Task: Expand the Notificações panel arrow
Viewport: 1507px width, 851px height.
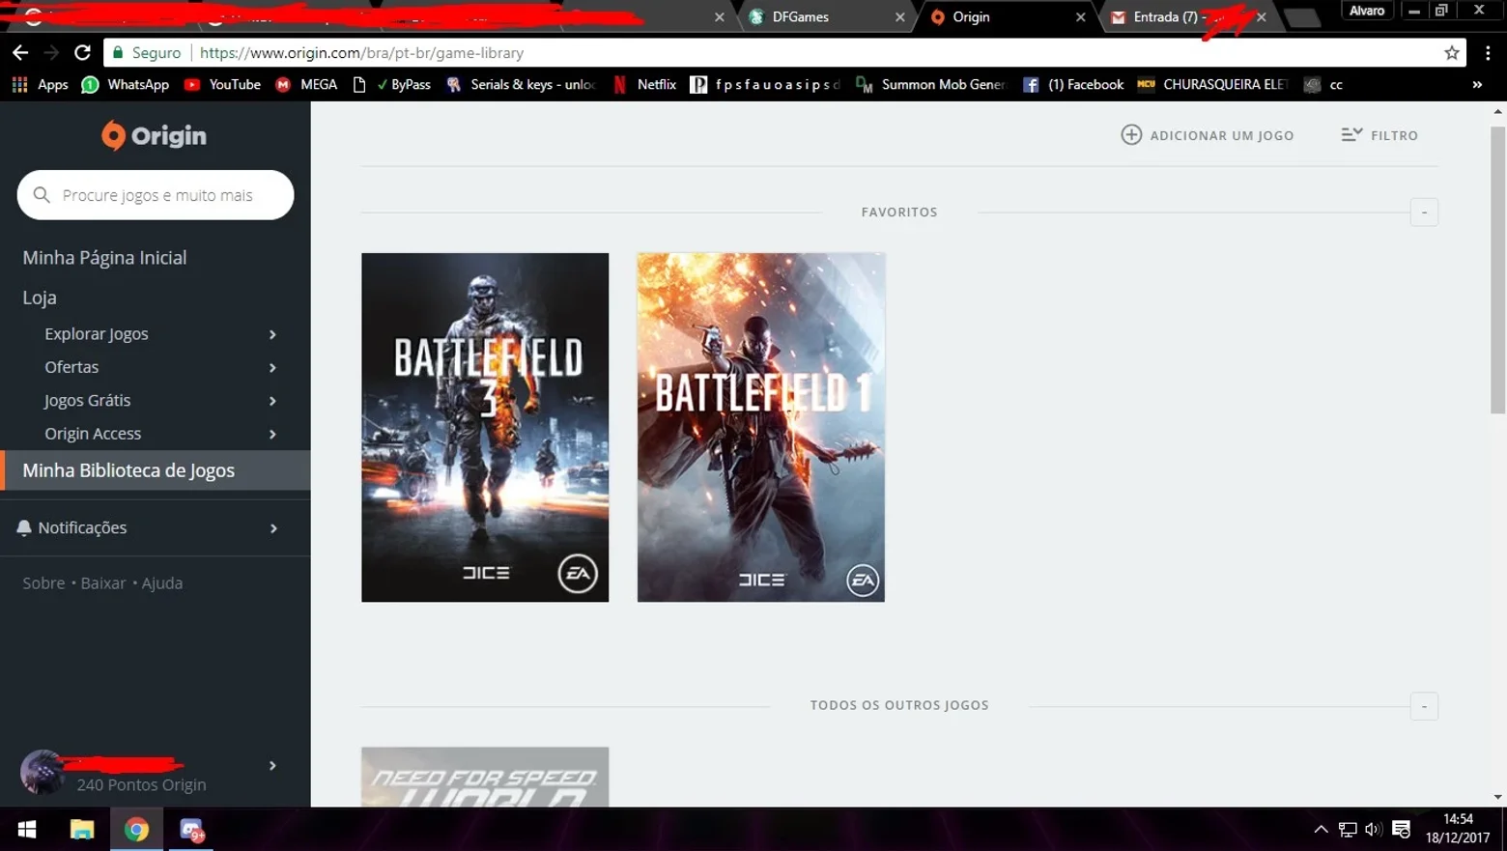Action: (273, 528)
